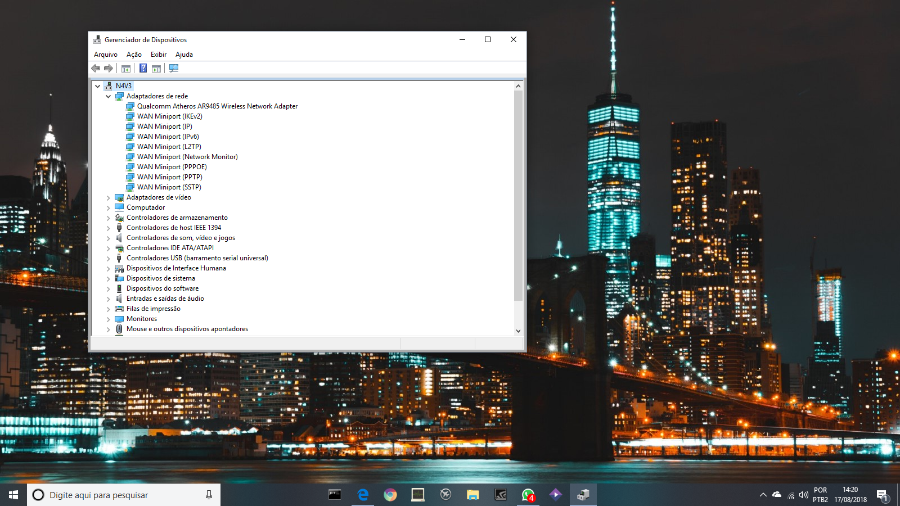900x506 pixels.
Task: Click the Controladores USB plug icon
Action: tap(119, 258)
